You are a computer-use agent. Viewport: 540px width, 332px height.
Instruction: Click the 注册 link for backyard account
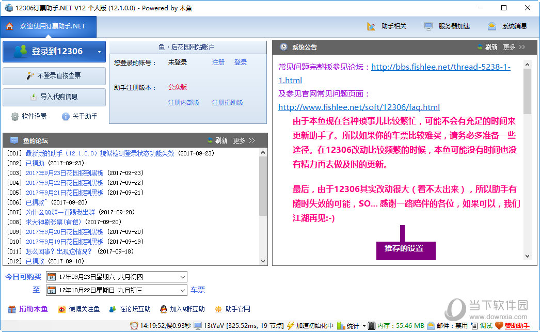click(218, 62)
